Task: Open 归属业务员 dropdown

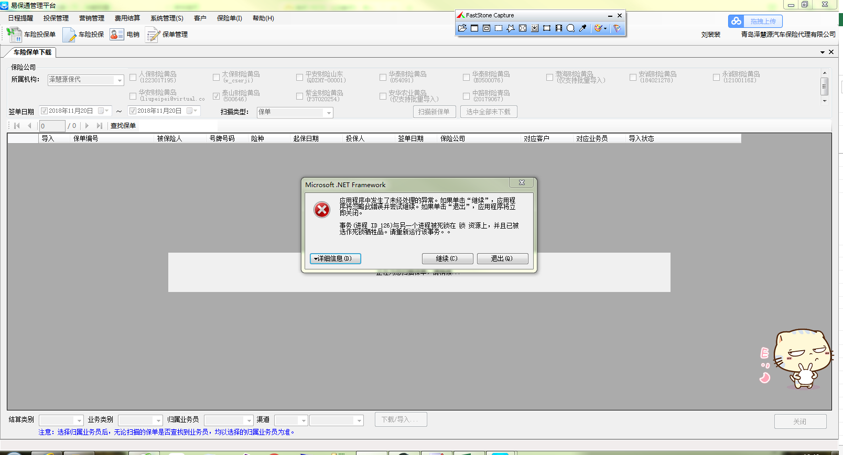Action: (249, 420)
